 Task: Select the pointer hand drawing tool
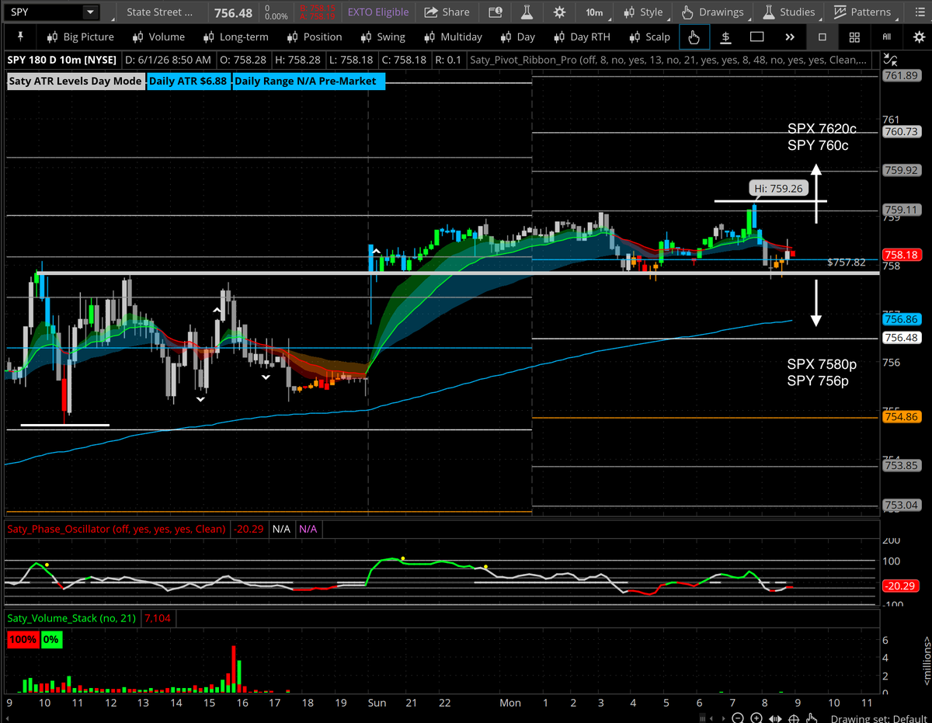tap(694, 36)
